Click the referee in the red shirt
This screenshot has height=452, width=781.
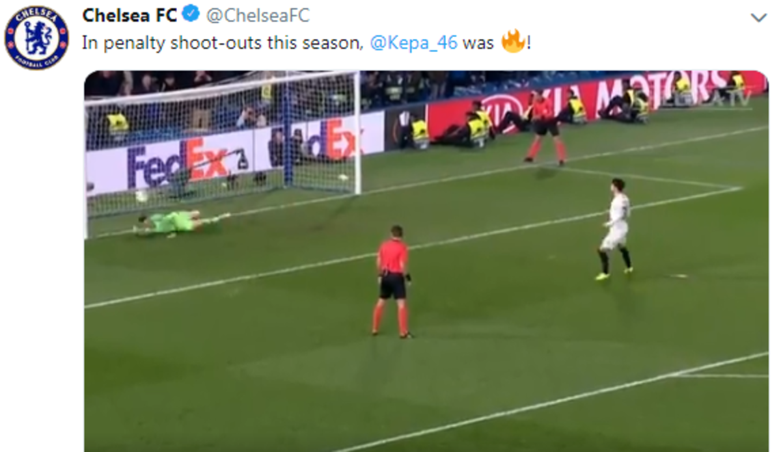pos(392,281)
